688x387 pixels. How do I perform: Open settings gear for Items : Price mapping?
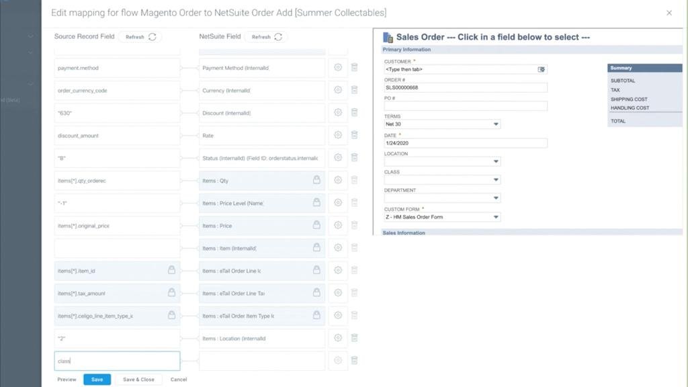click(338, 225)
